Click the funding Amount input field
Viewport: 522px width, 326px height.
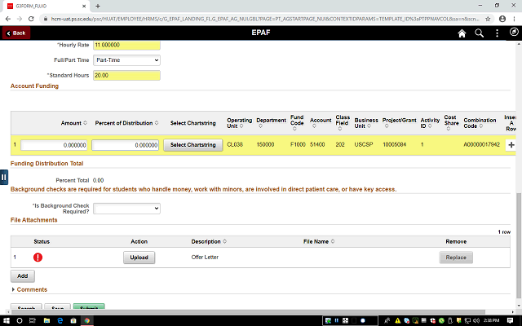point(54,145)
